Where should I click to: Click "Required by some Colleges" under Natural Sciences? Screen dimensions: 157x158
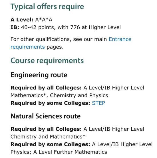click(50, 144)
